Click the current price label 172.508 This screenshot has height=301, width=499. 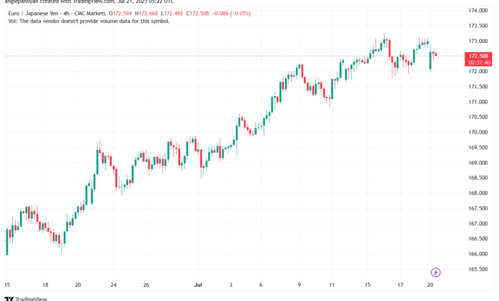click(479, 56)
